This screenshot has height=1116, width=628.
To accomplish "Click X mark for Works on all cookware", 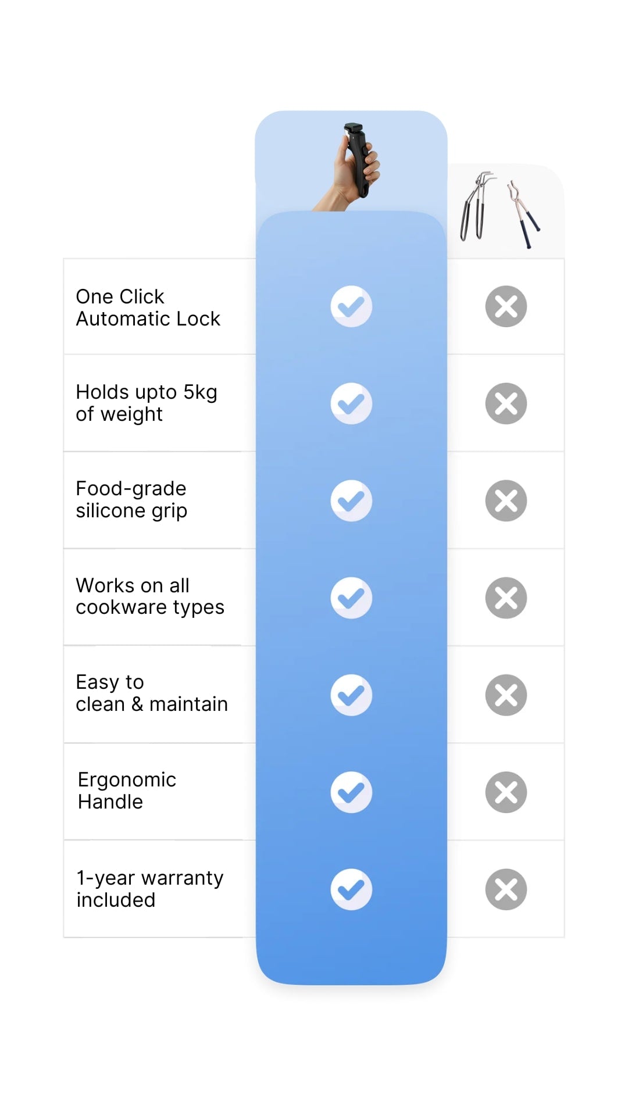I will pyautogui.click(x=506, y=598).
